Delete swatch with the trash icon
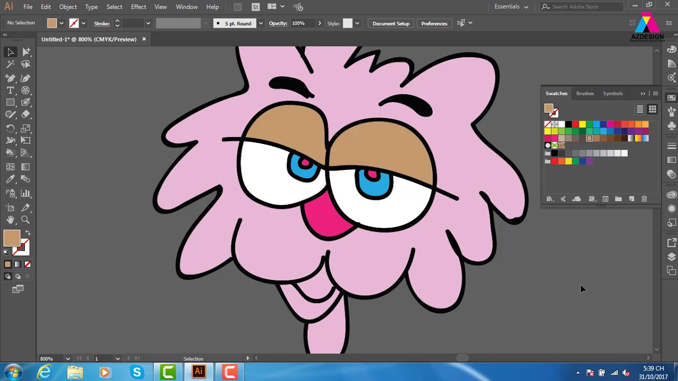The image size is (678, 381). tap(644, 199)
